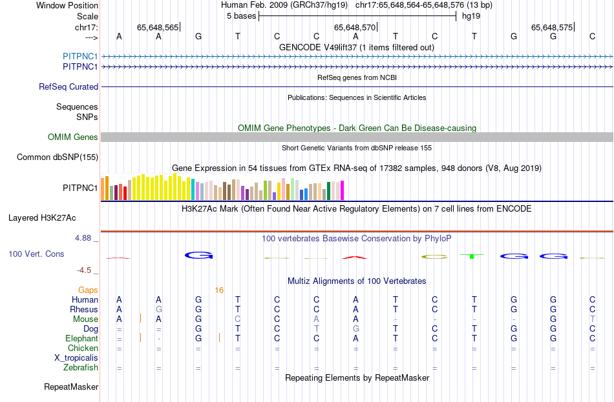Click the ---> strand direction arrow label

[x=91, y=37]
